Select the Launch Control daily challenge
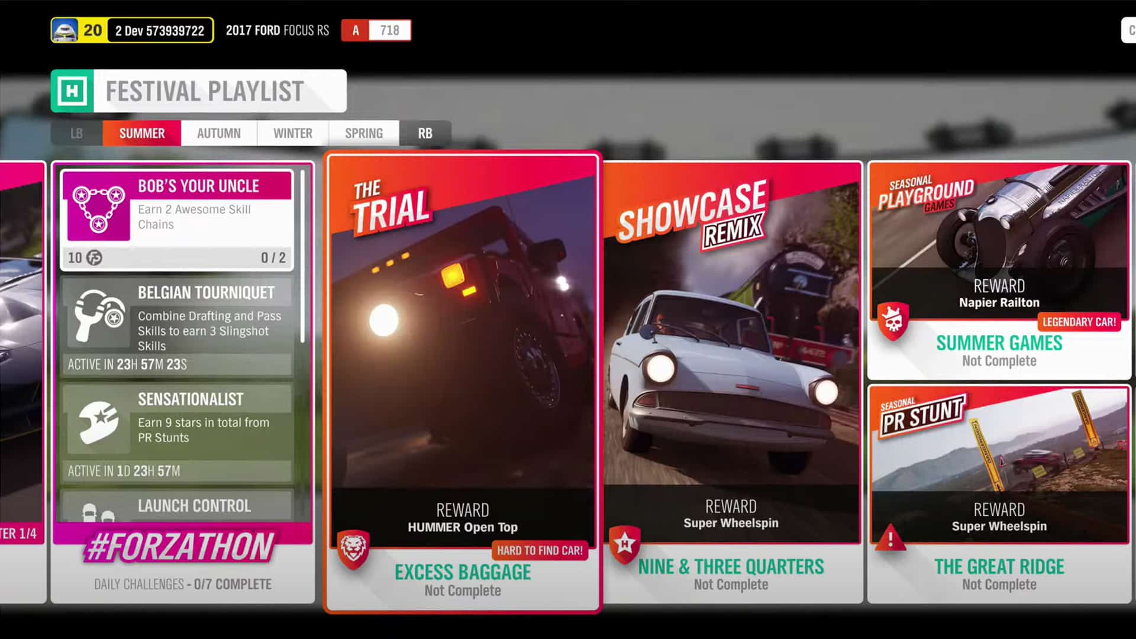This screenshot has height=639, width=1136. (177, 506)
